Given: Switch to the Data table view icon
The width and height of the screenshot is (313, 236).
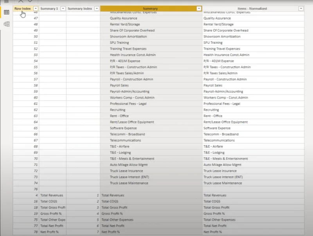Looking at the screenshot, I should (x=7, y=13).
